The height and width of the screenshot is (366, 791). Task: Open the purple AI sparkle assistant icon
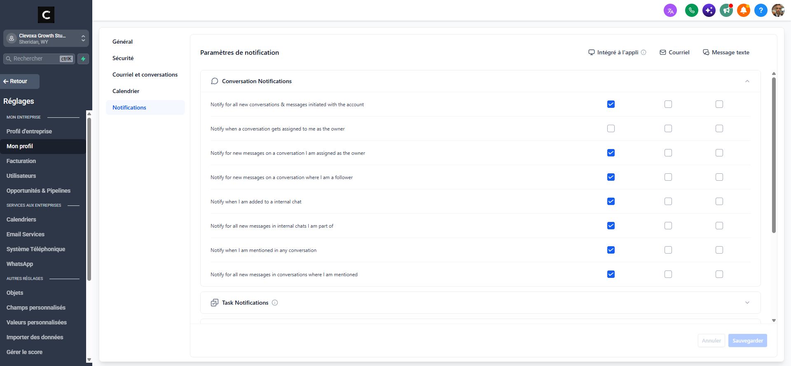click(709, 10)
